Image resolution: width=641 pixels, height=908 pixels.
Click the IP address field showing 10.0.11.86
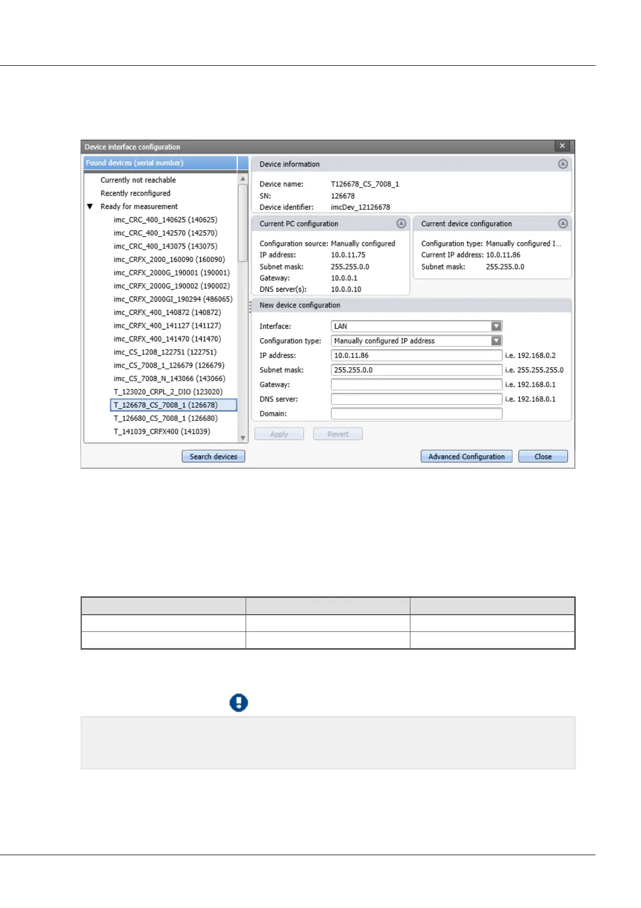416,355
